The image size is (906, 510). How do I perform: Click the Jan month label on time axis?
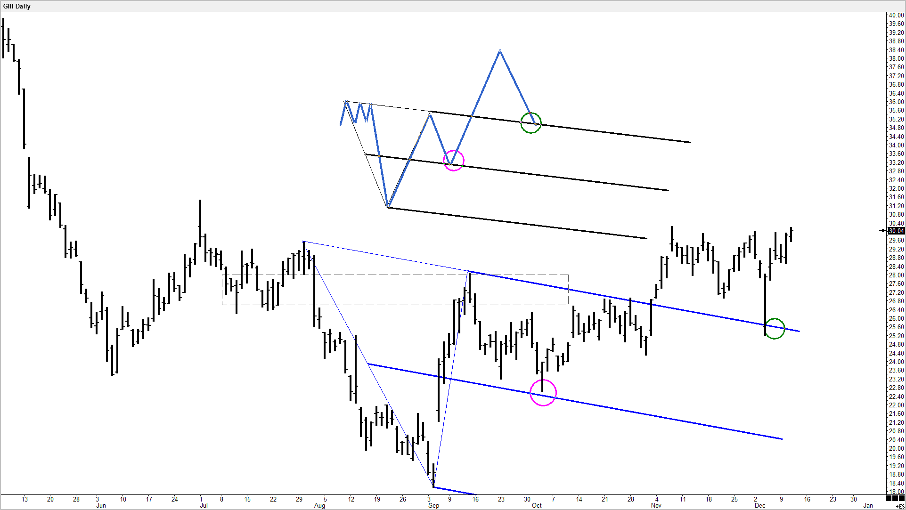tap(868, 506)
